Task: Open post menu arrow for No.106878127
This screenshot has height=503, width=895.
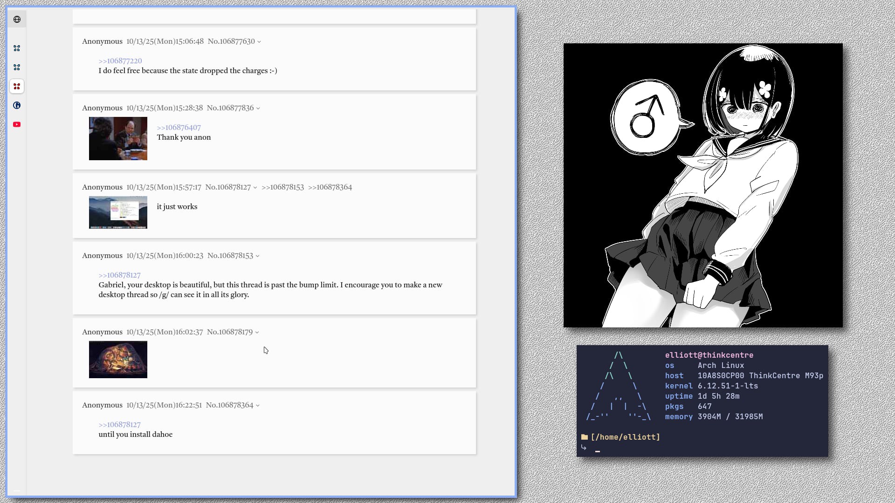Action: 255,188
